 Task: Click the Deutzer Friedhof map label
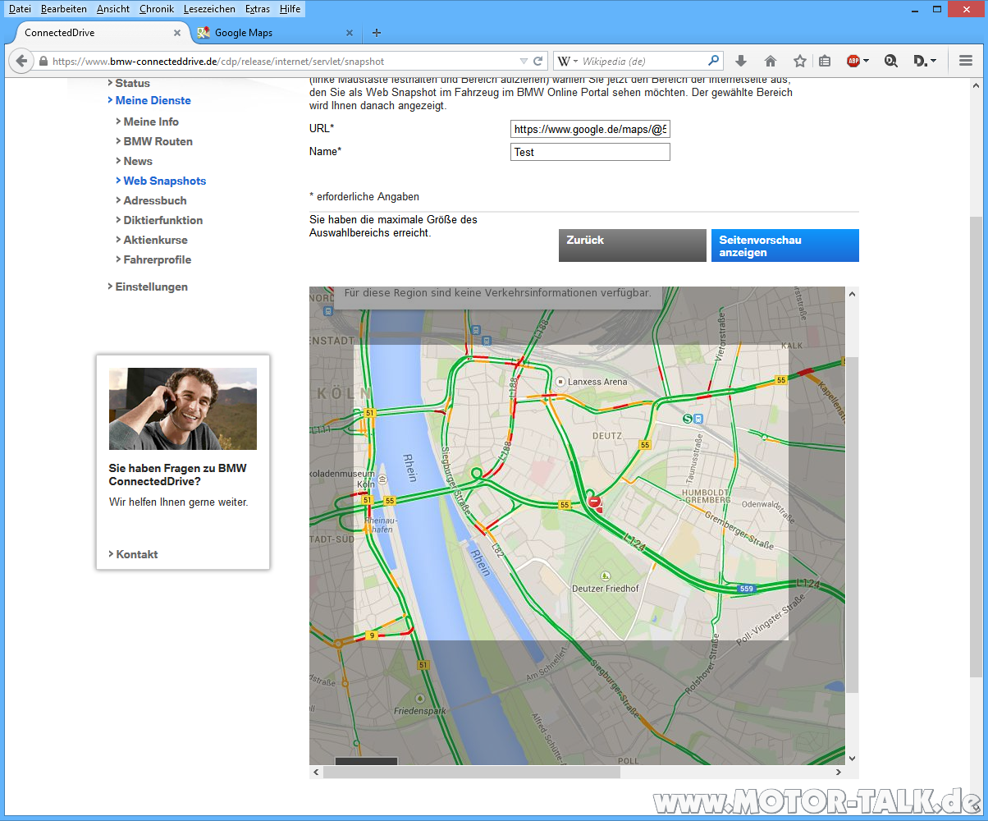(605, 588)
